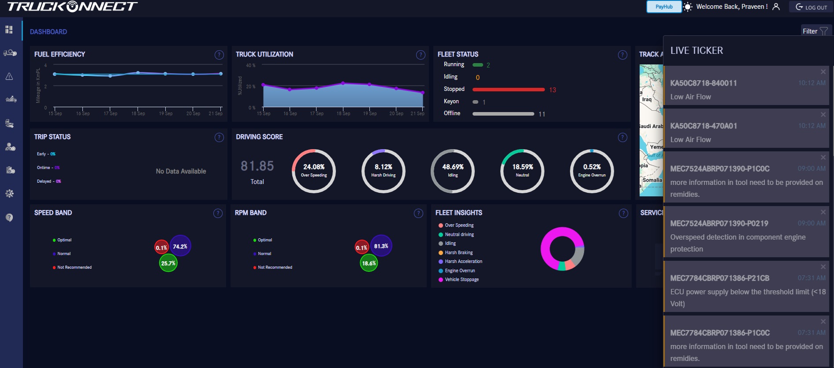The width and height of the screenshot is (834, 368).
Task: Open the bar chart reports sidebar icon
Action: pyautogui.click(x=11, y=99)
